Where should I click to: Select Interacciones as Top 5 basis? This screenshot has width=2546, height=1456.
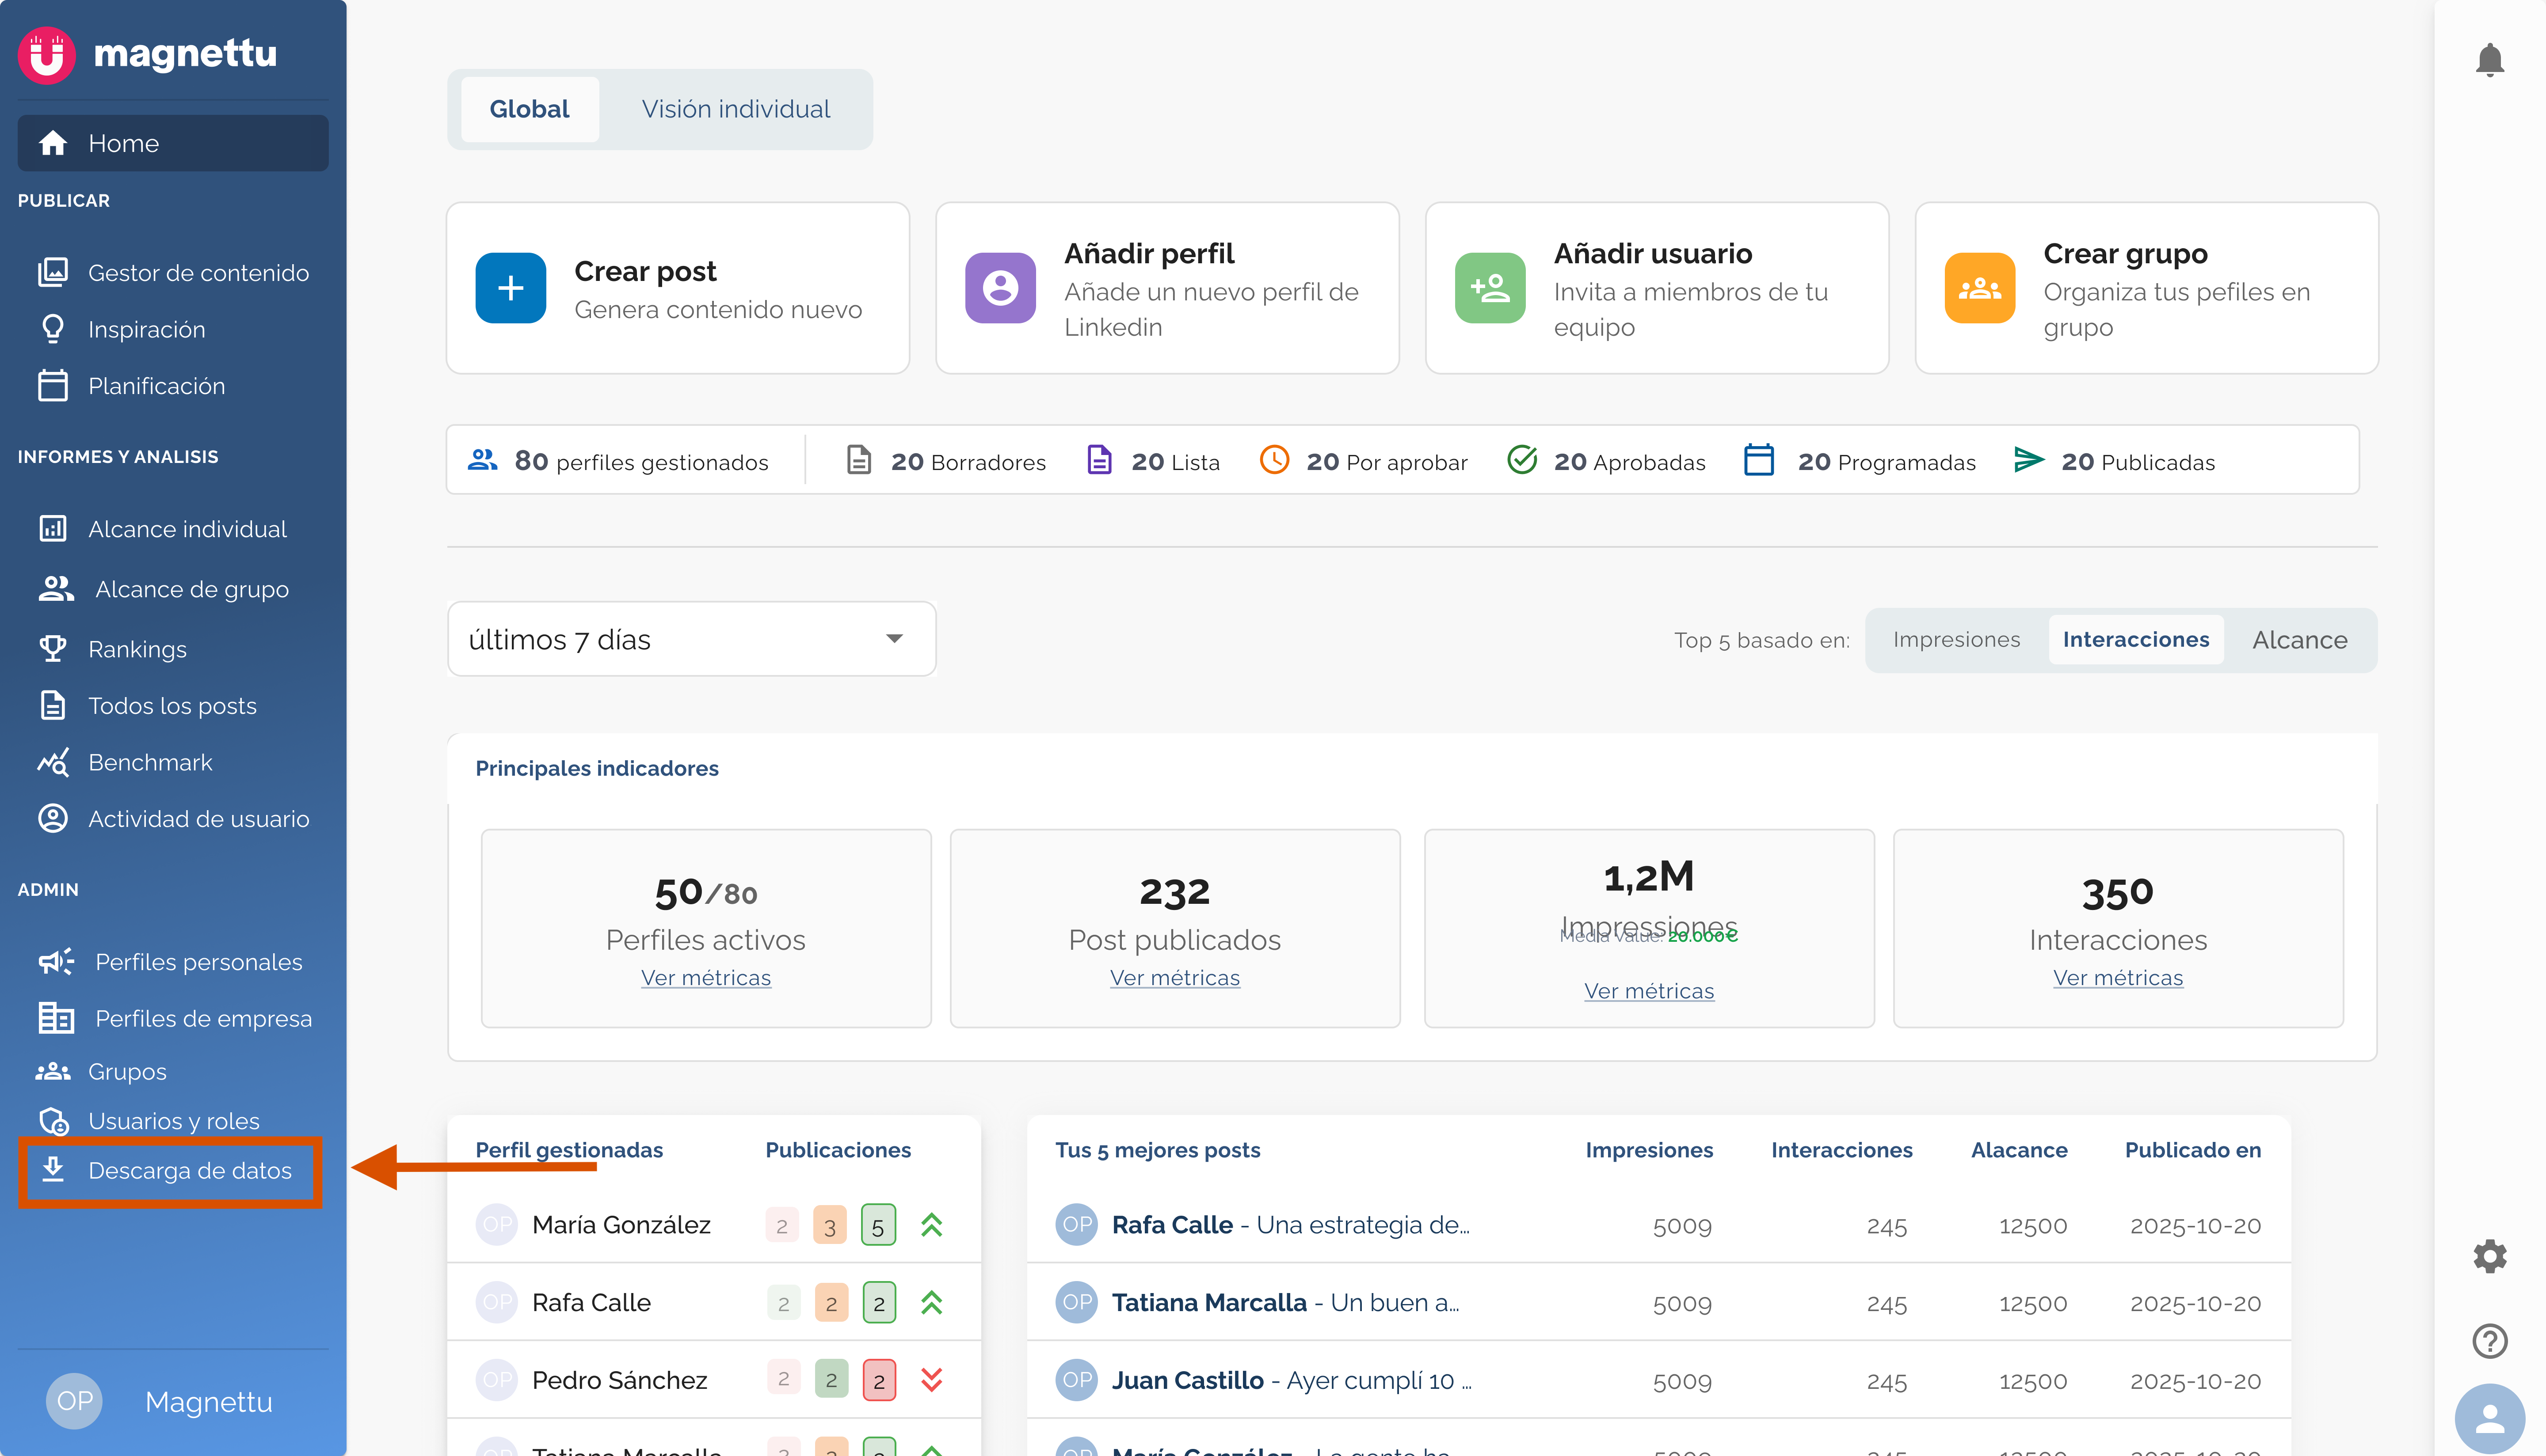coord(2135,640)
